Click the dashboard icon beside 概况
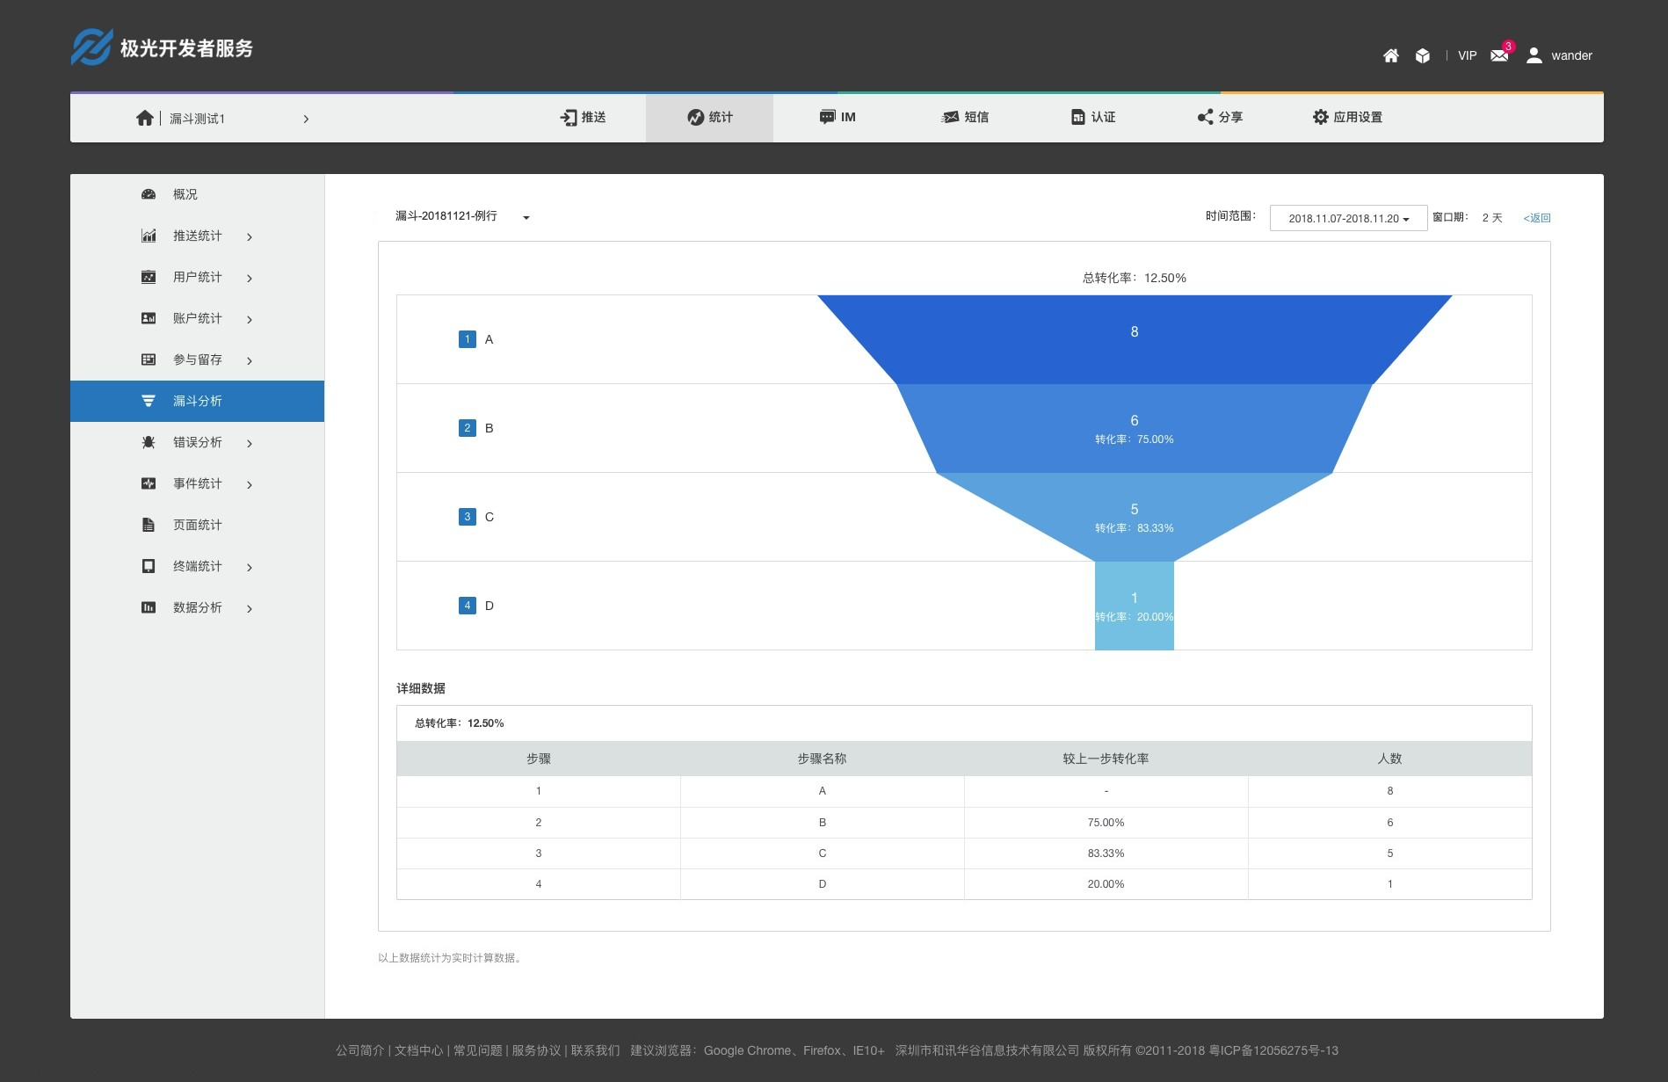The height and width of the screenshot is (1082, 1668). point(149,194)
